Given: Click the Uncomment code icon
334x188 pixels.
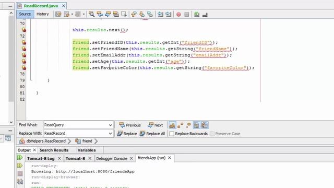Looking at the screenshot, I should [205, 14].
